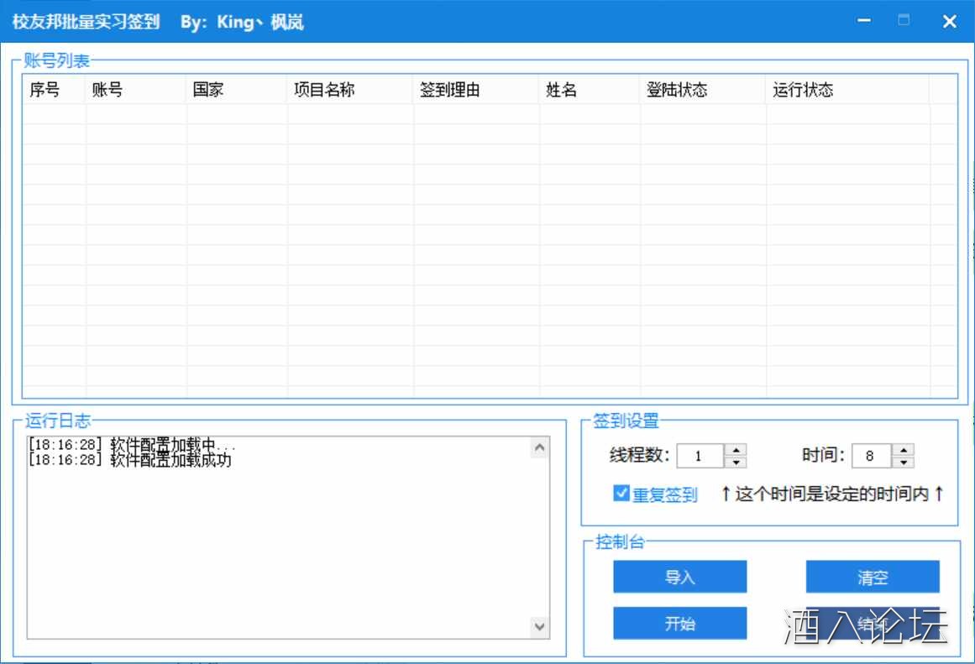Click the 导入 button
The image size is (975, 664).
click(x=679, y=577)
